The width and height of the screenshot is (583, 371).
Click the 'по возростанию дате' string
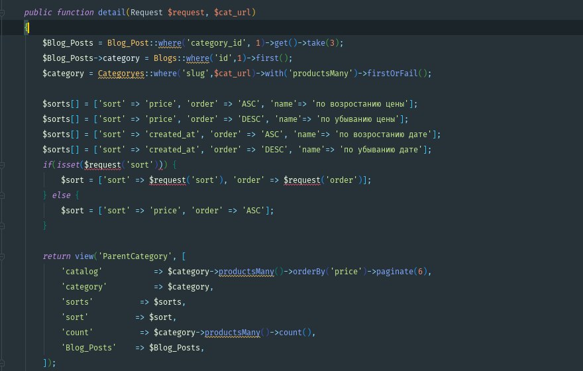click(384, 134)
